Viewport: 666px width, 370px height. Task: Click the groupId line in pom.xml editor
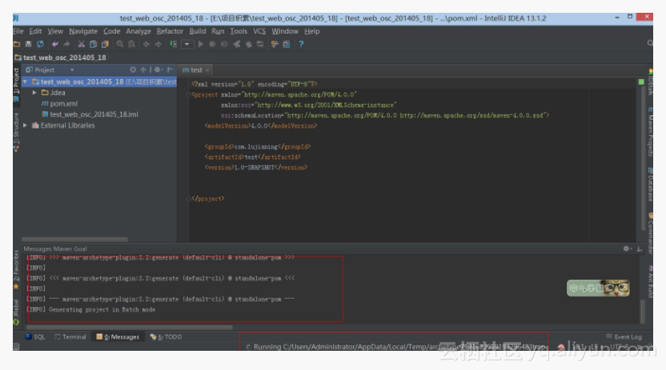click(x=258, y=147)
